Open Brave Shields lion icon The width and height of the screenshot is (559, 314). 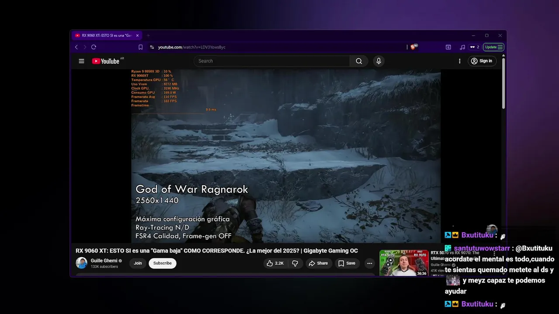click(x=413, y=47)
